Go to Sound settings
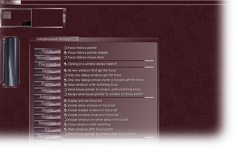 (47, 110)
